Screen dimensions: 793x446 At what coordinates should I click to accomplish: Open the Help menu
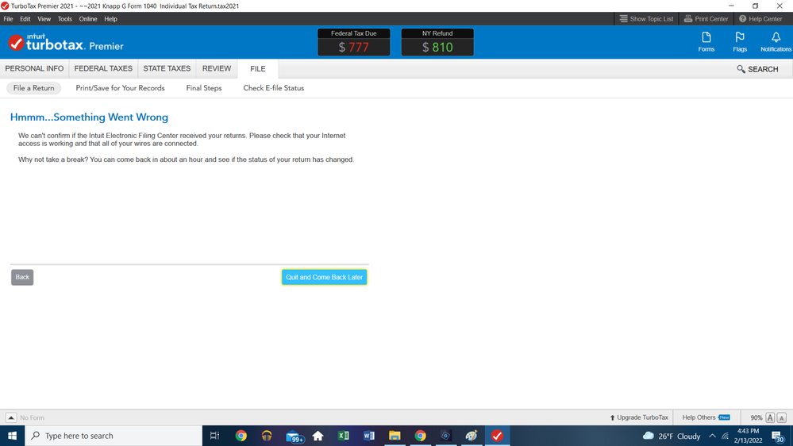[x=111, y=19]
